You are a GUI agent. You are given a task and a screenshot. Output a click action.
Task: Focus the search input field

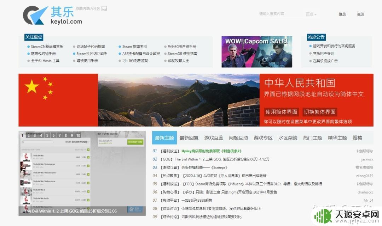pyautogui.click(x=280, y=14)
